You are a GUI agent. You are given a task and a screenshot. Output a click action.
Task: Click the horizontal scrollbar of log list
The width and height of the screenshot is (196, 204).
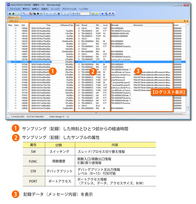tap(96, 113)
